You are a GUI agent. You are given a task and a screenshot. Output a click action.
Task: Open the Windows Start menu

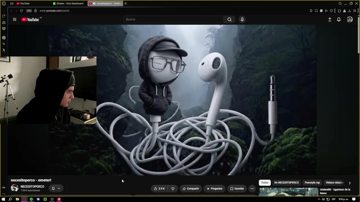click(x=3, y=199)
